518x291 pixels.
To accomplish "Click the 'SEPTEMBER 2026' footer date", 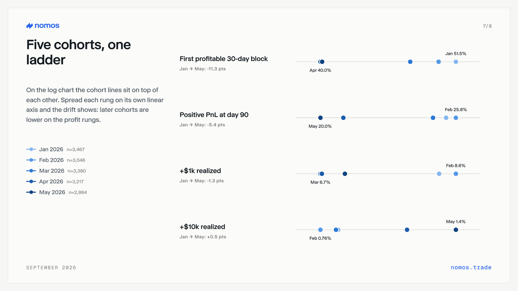I will click(51, 268).
